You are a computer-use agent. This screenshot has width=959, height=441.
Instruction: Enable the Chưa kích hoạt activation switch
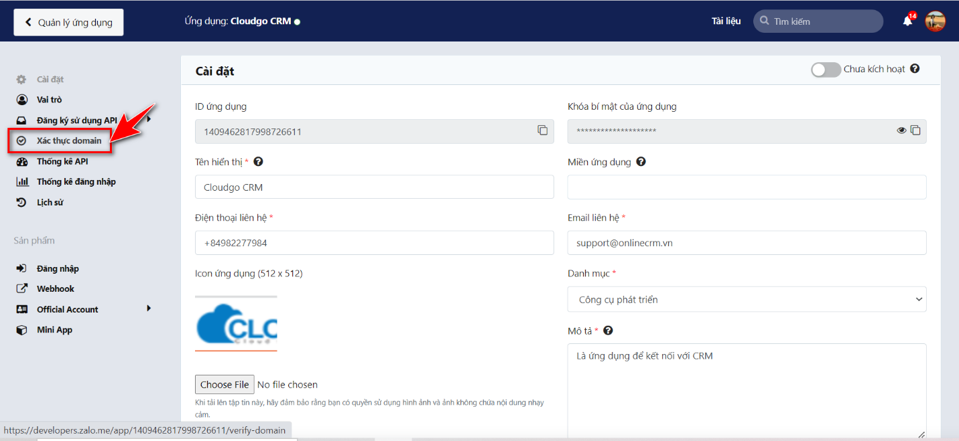826,70
